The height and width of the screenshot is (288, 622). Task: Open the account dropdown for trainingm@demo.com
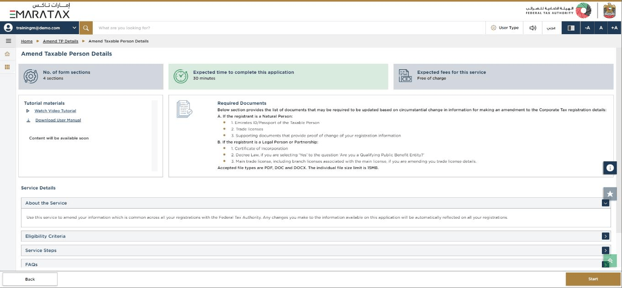pos(75,28)
